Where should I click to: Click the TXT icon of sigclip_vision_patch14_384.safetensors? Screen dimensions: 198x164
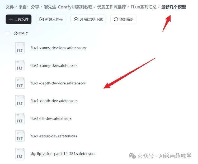coord(20,154)
